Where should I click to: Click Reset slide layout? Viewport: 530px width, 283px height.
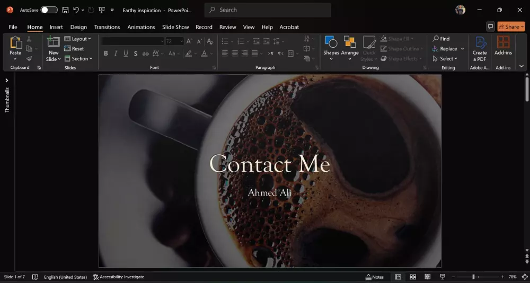74,49
